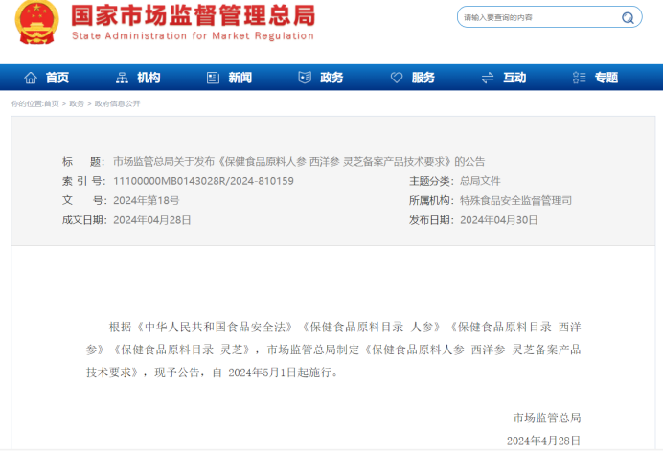The height and width of the screenshot is (452, 663).
Task: Select 政务 in the breadcrumb trail
Action: (77, 103)
